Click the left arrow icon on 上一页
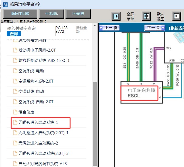 tap(101, 28)
